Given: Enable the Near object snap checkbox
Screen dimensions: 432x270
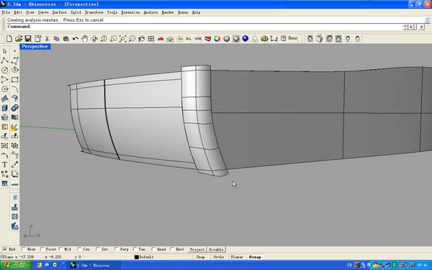Looking at the screenshot, I should (x=24, y=249).
